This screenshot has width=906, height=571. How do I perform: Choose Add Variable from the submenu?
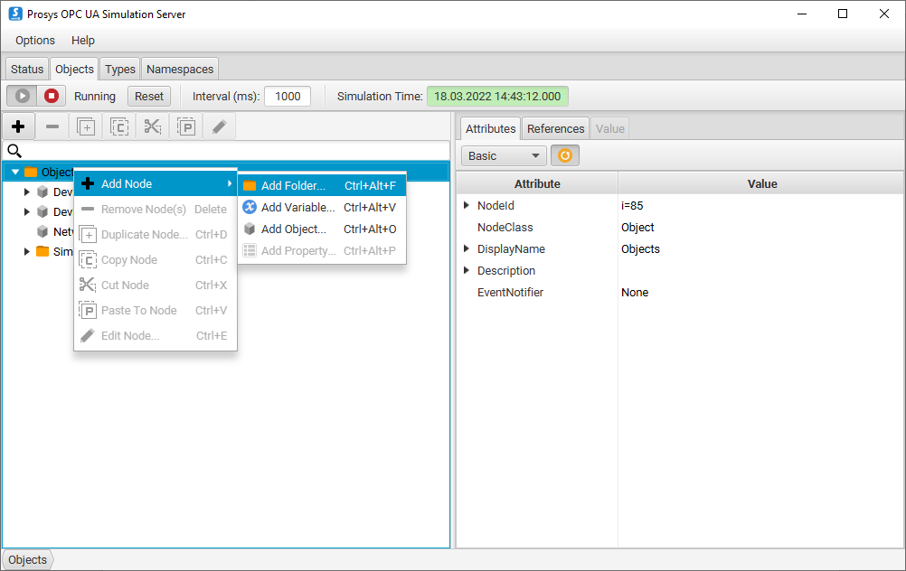[x=322, y=207]
